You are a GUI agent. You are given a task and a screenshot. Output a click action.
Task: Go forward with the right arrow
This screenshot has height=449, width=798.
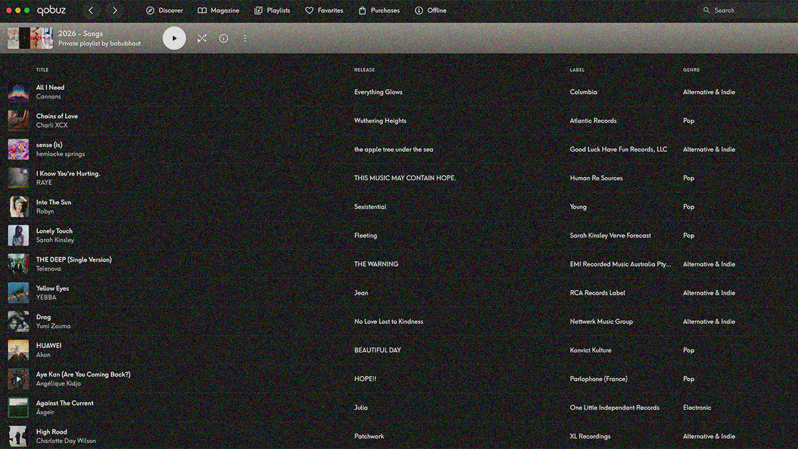coord(115,11)
